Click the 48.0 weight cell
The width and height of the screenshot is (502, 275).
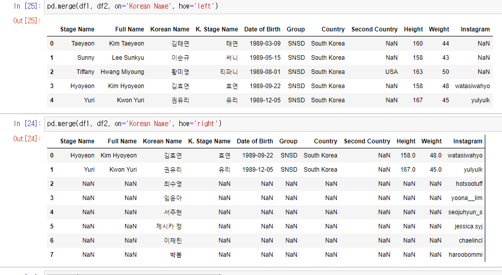click(436, 155)
